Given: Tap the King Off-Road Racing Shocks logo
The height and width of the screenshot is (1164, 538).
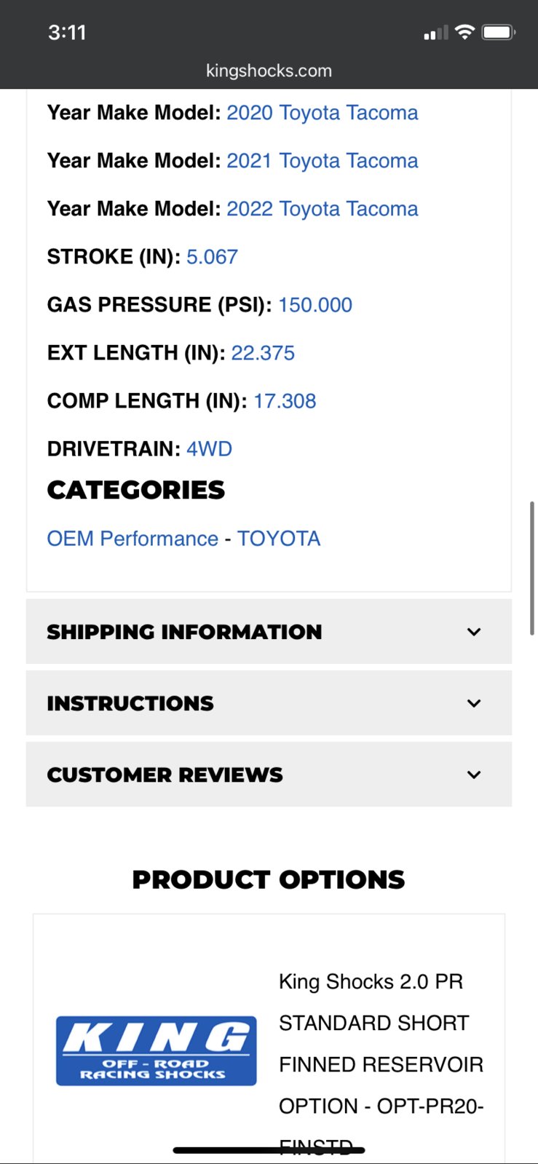Looking at the screenshot, I should pyautogui.click(x=157, y=1050).
